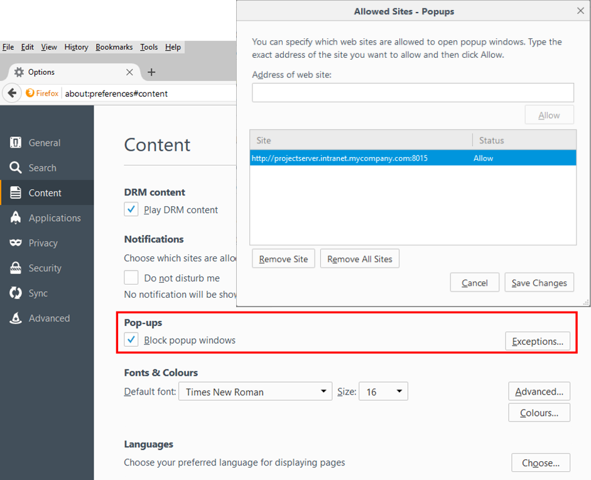Open the Colours button settings
591x480 pixels.
click(x=539, y=413)
